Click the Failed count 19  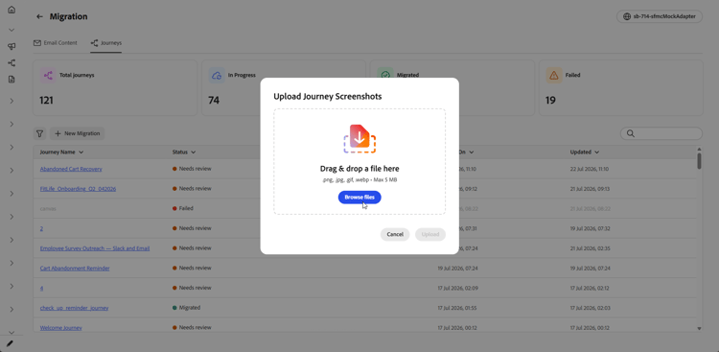coord(550,101)
